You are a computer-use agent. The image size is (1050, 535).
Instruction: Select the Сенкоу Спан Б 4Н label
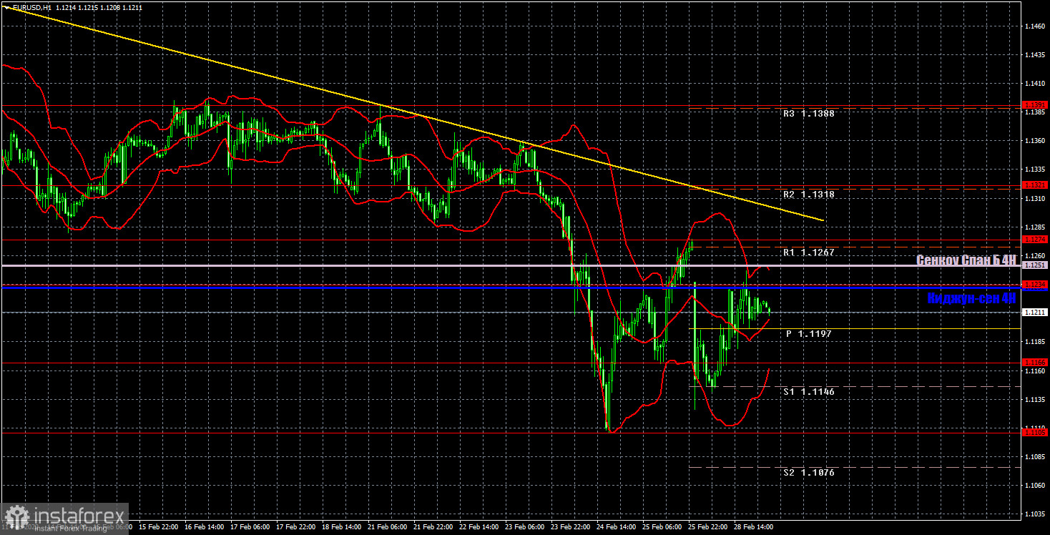(966, 260)
